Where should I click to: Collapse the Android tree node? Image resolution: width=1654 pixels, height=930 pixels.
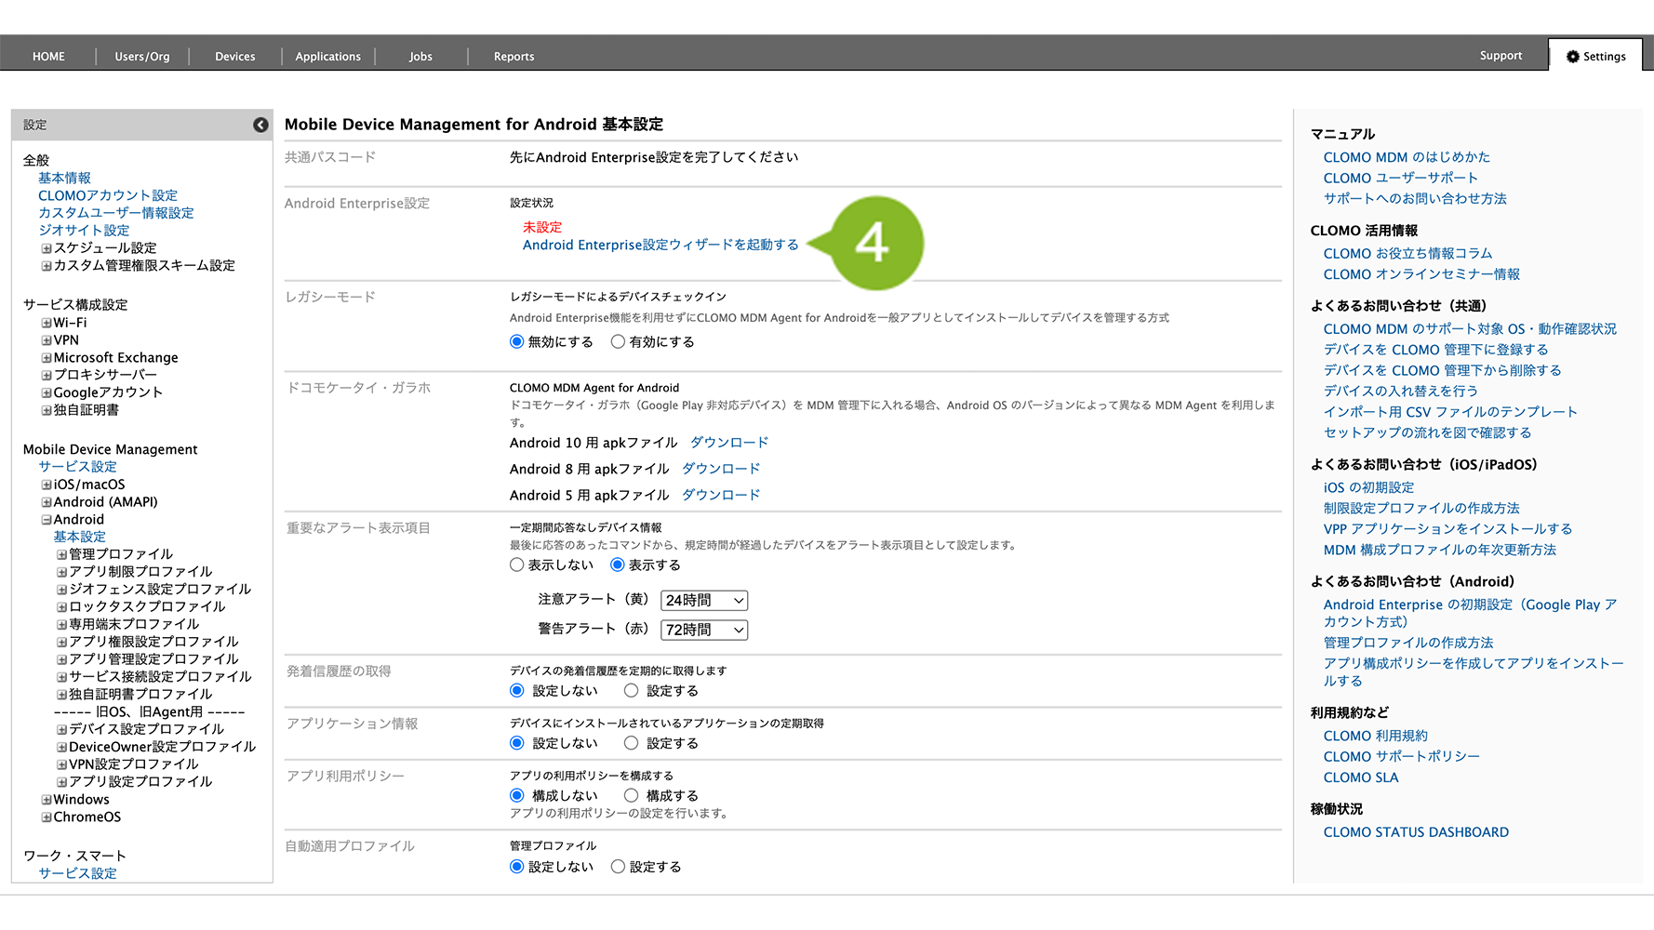[47, 520]
